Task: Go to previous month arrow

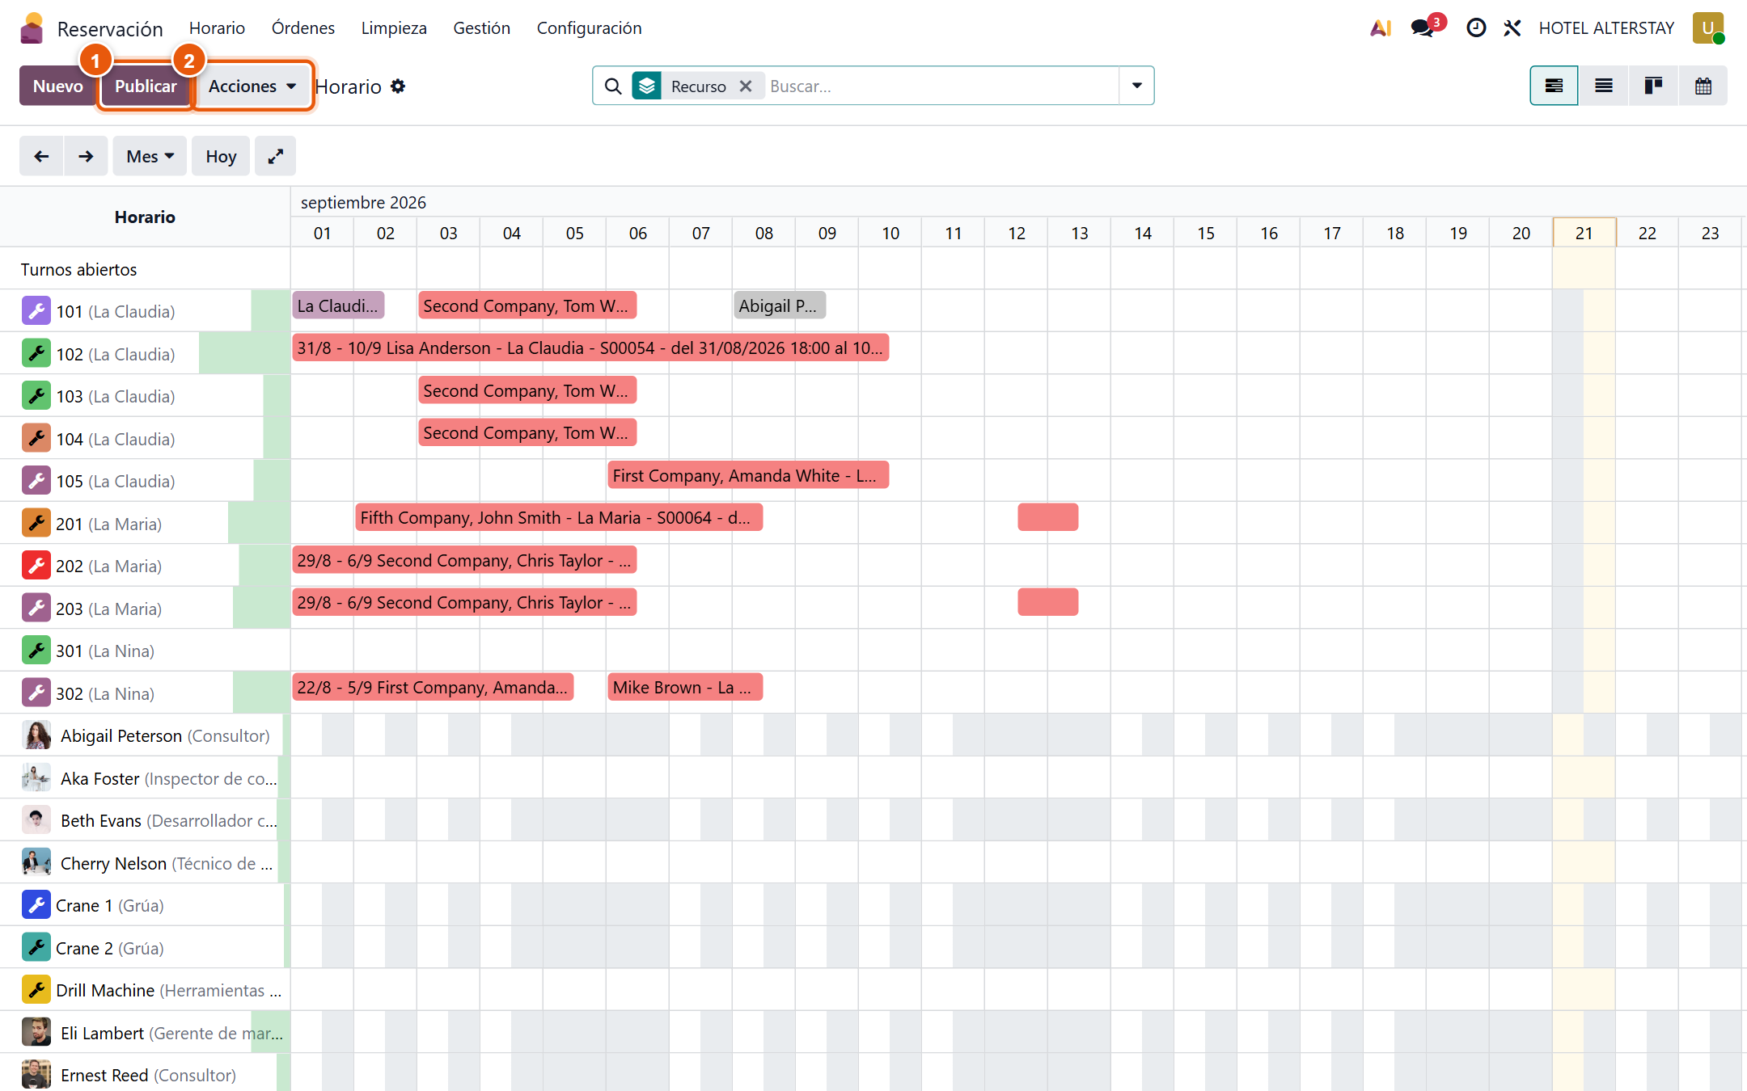Action: click(41, 156)
